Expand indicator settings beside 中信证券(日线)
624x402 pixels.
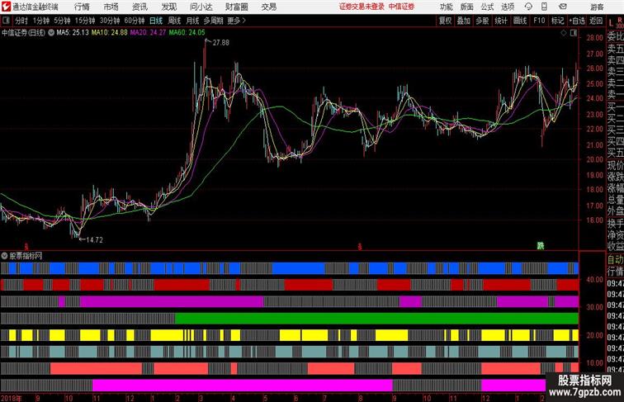tap(51, 33)
